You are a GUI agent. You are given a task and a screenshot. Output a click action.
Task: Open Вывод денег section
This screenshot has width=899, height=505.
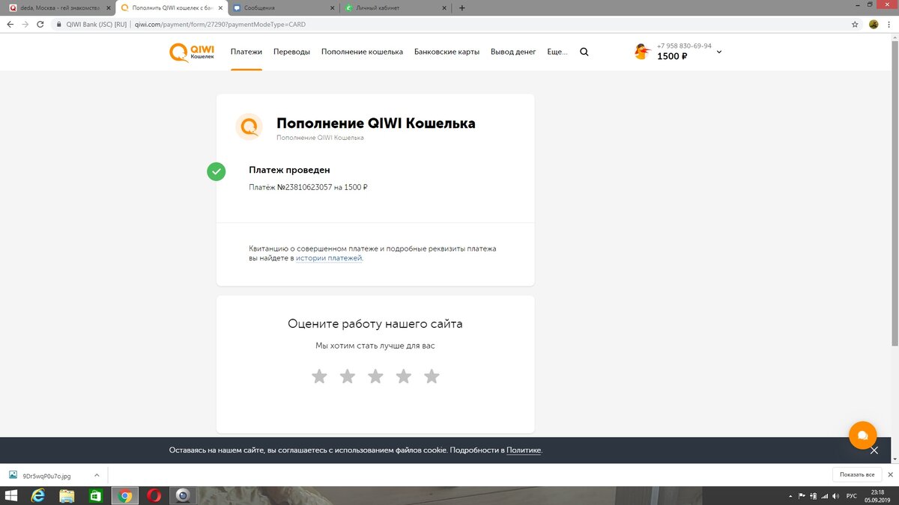tap(513, 52)
